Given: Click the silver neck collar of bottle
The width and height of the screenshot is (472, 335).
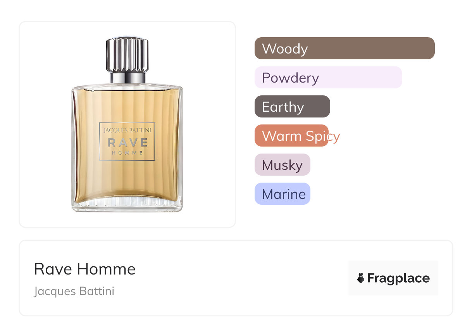Looking at the screenshot, I should [127, 78].
